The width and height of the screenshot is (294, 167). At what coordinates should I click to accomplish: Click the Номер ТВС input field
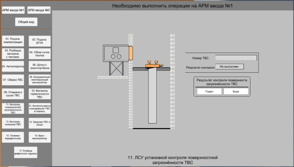click(x=236, y=58)
